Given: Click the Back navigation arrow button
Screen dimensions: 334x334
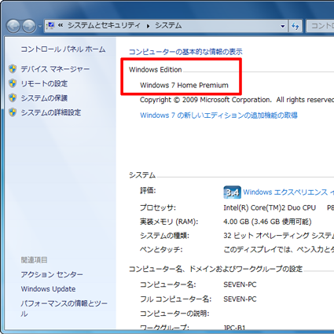Looking at the screenshot, I should [13, 26].
